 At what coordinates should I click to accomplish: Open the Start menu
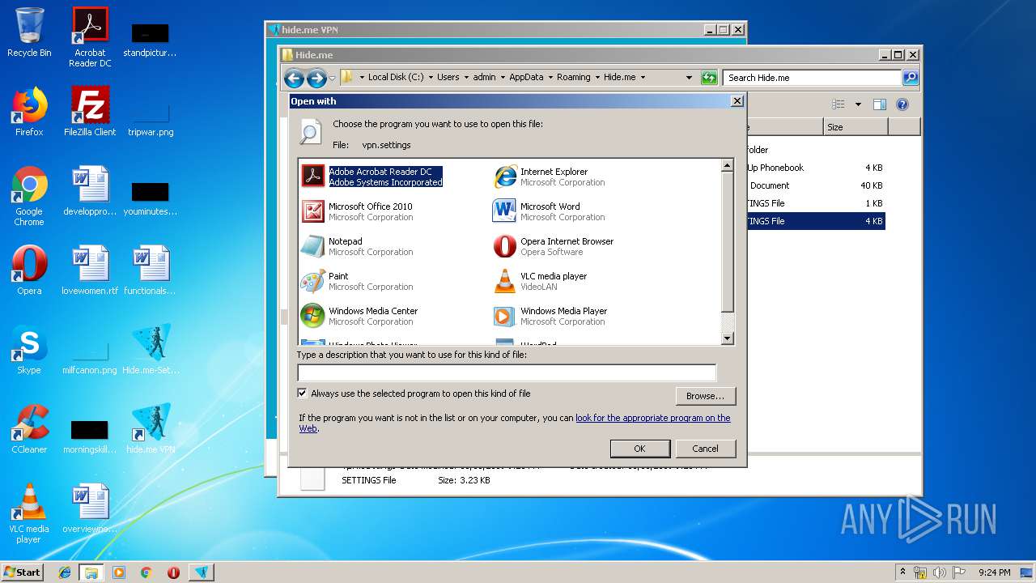coord(23,572)
